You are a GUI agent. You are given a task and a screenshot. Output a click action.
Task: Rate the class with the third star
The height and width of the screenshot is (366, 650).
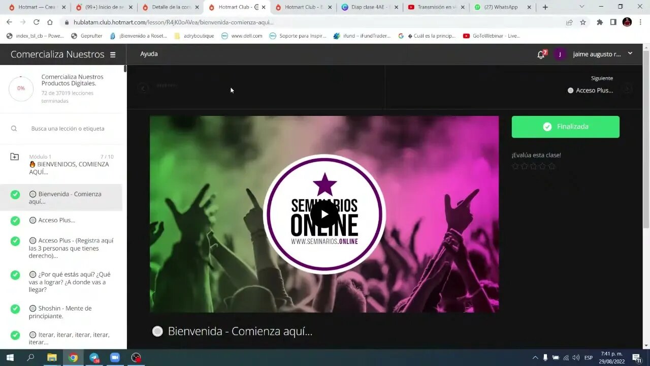coord(534,166)
